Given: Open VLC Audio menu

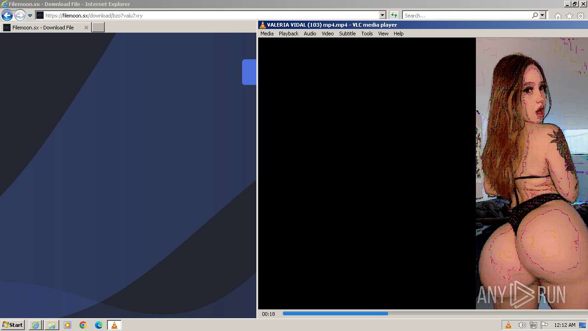Looking at the screenshot, I should pyautogui.click(x=310, y=34).
